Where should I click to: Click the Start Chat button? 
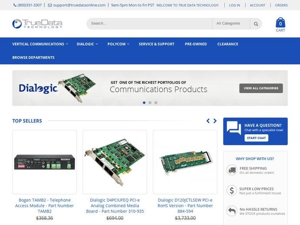click(x=256, y=138)
